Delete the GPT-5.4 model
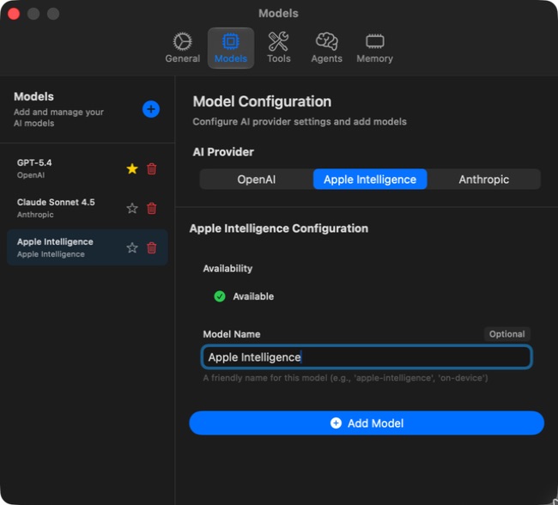 click(x=152, y=168)
